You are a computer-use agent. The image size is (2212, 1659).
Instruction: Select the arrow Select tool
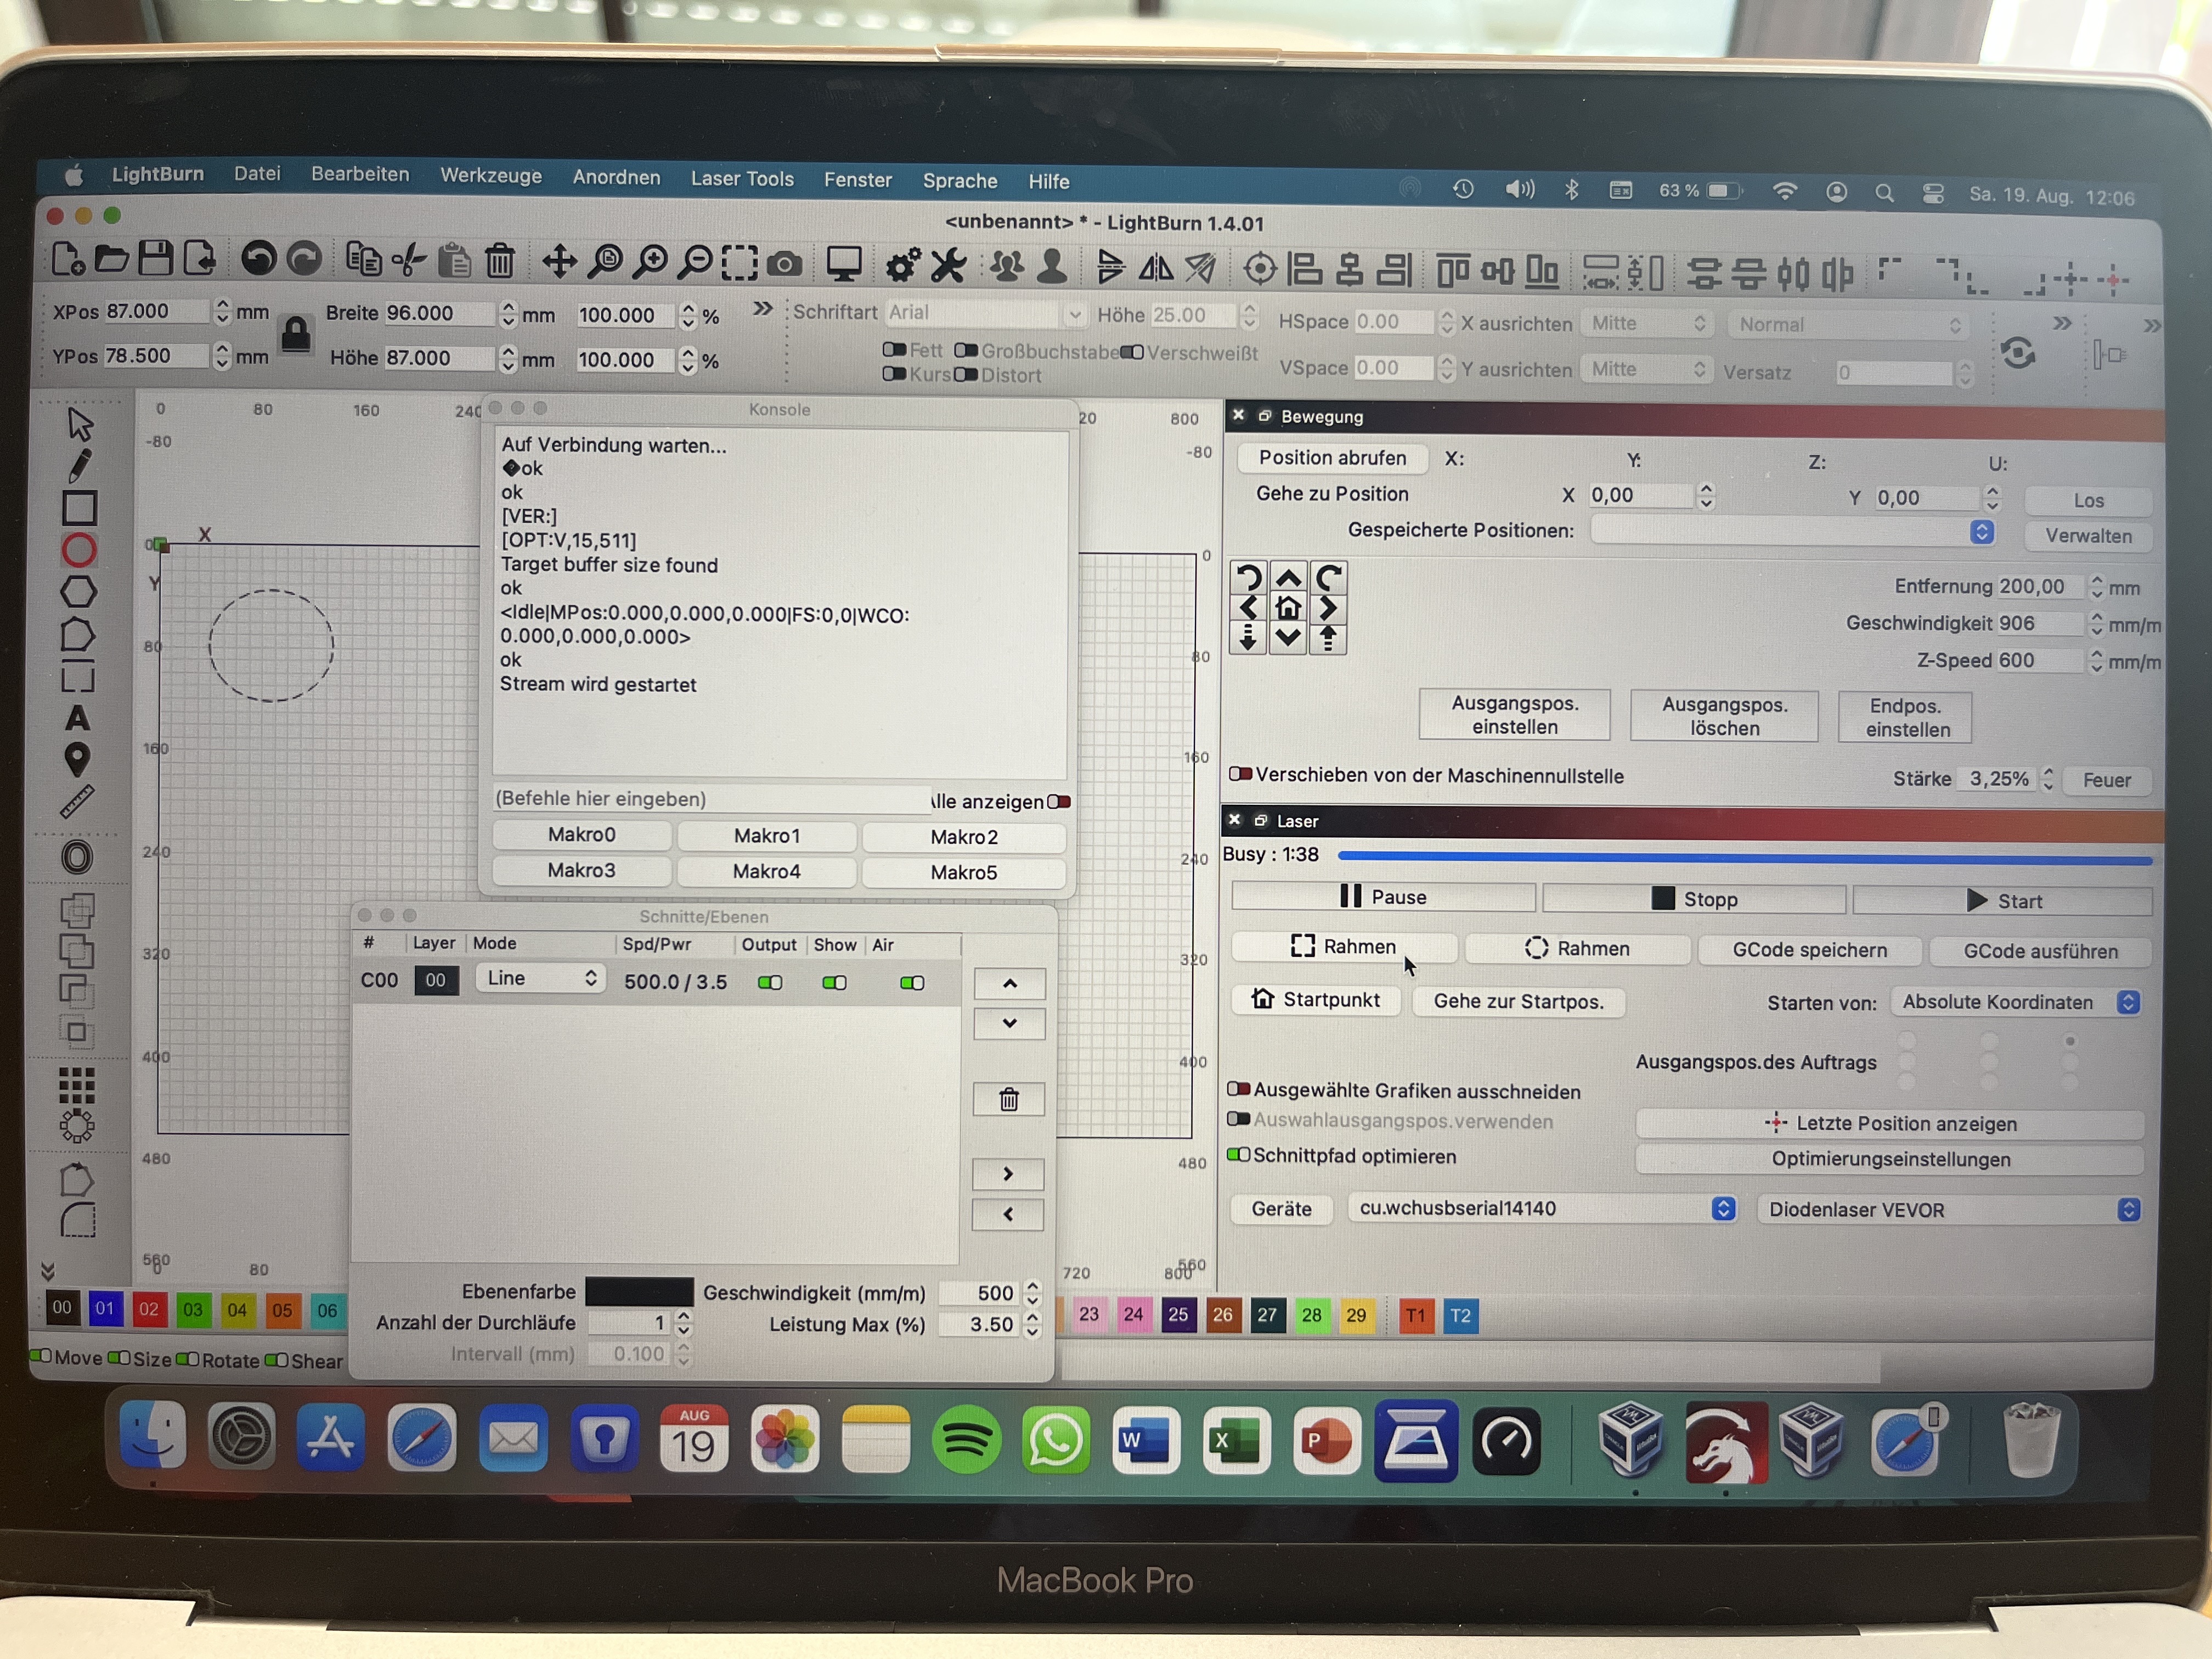(79, 424)
